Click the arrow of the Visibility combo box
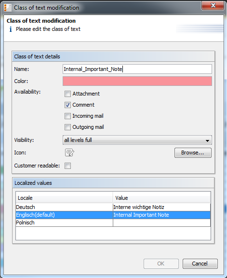 (x=207, y=140)
